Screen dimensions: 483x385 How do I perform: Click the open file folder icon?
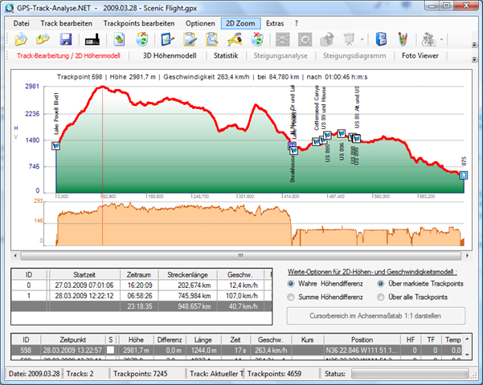pos(22,39)
